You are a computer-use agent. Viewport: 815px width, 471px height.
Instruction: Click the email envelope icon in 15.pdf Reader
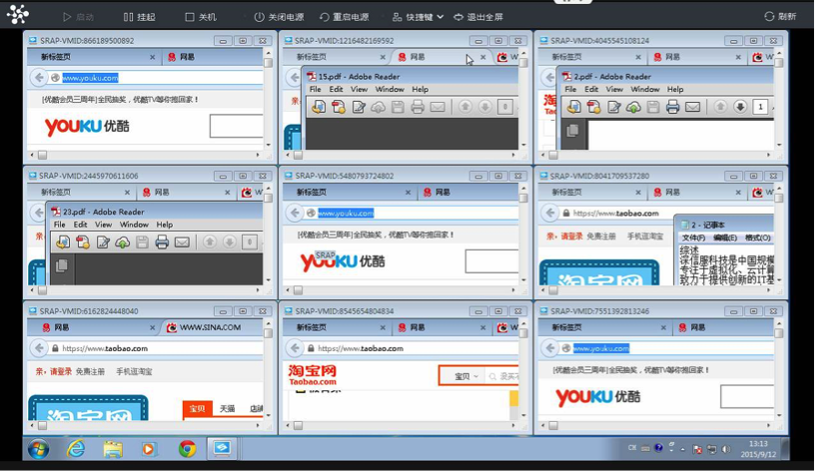(x=437, y=107)
